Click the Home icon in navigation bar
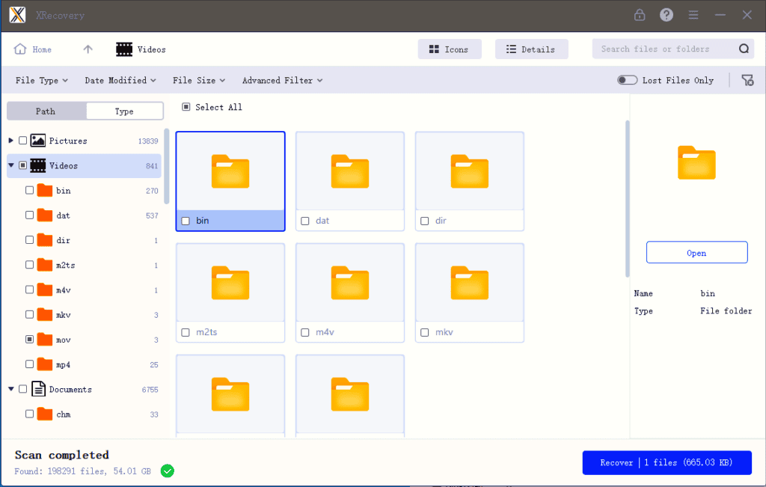The image size is (766, 487). click(20, 49)
